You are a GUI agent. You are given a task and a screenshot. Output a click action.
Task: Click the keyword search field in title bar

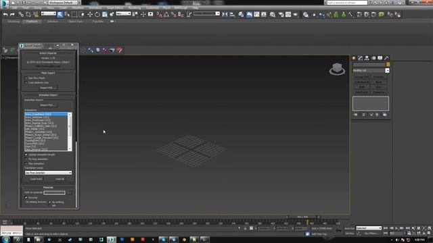coord(347,3)
